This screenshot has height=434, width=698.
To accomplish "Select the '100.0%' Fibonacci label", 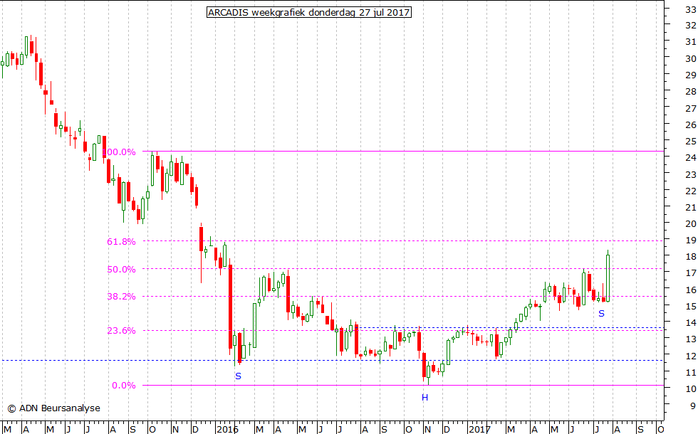I will click(x=119, y=152).
